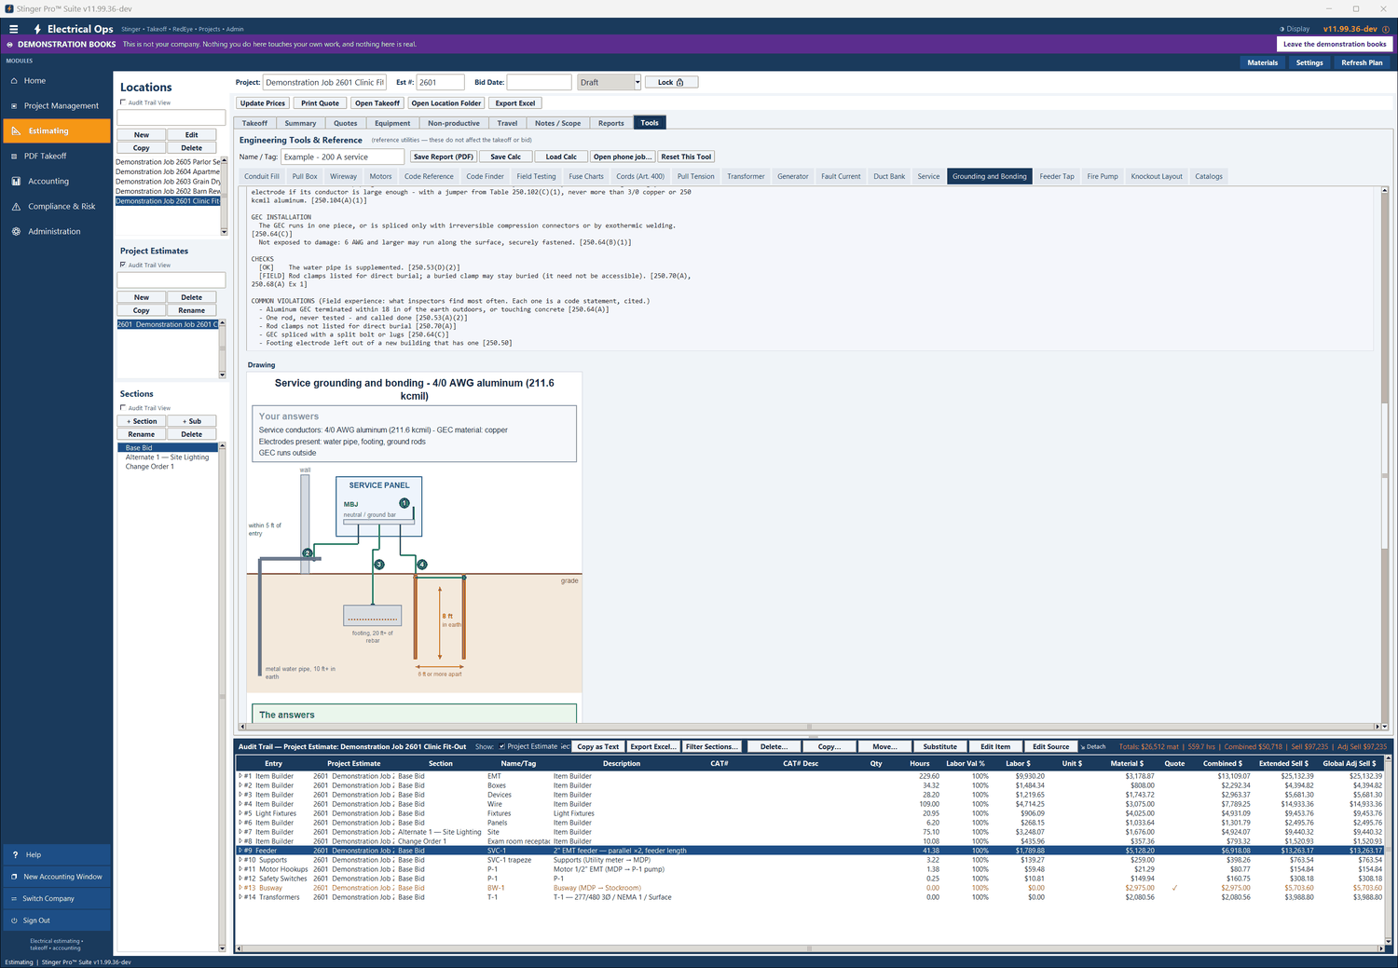Click the Export Excel... audit button
The height and width of the screenshot is (968, 1398).
(652, 746)
